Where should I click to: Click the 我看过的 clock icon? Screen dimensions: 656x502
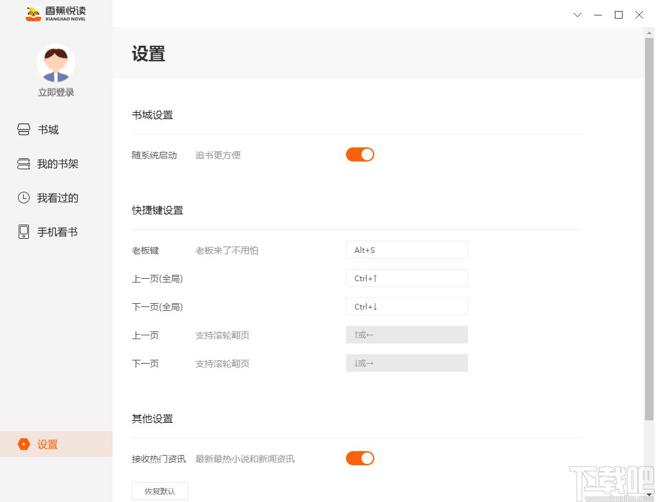coord(24,198)
